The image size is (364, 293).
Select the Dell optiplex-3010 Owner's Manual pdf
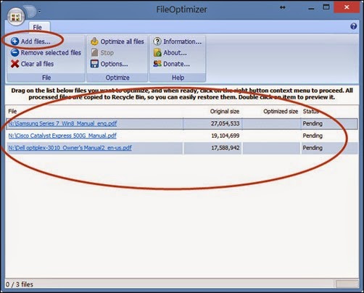70,148
